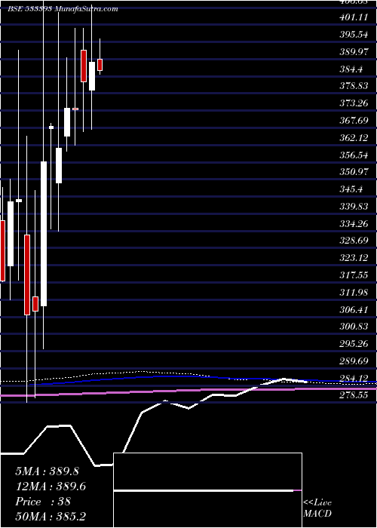
Task: Click the 384.4 price axis label
Action: click(351, 69)
